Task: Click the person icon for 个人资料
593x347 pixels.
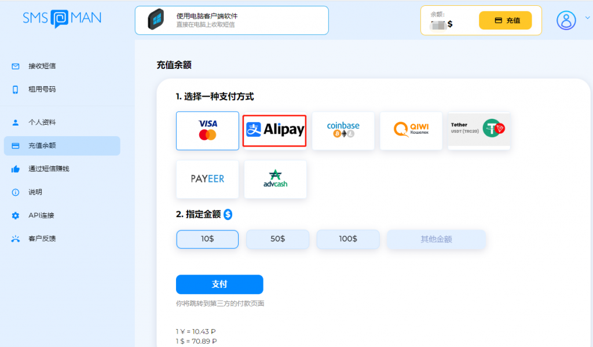Action: coord(16,123)
